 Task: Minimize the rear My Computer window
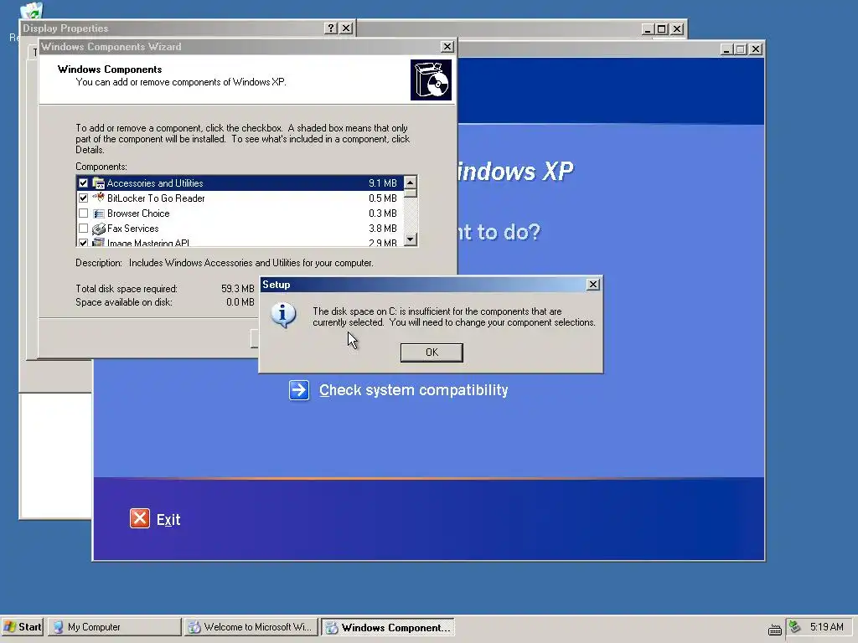(x=648, y=29)
